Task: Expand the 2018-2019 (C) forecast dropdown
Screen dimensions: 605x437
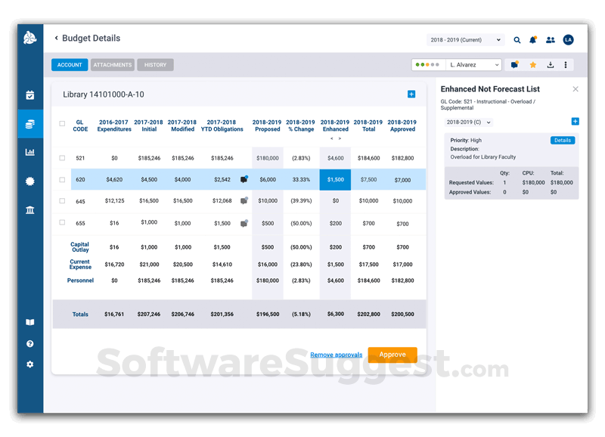Action: point(467,121)
